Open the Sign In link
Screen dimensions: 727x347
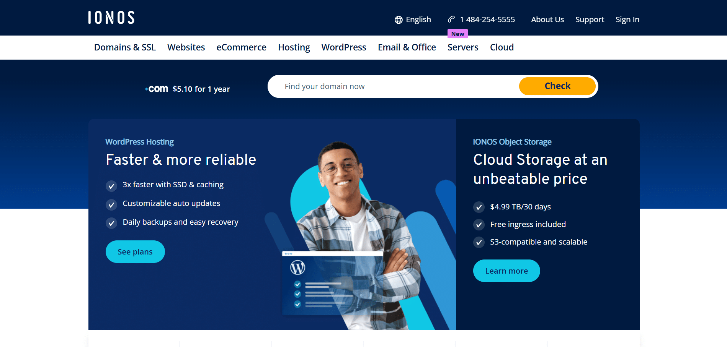point(627,19)
